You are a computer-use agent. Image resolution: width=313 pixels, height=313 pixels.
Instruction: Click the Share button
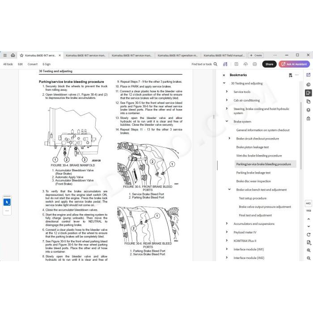point(269,64)
